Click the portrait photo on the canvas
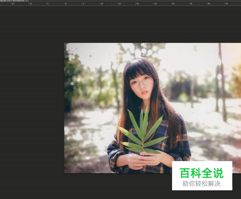241x199 pixels. click(x=153, y=108)
